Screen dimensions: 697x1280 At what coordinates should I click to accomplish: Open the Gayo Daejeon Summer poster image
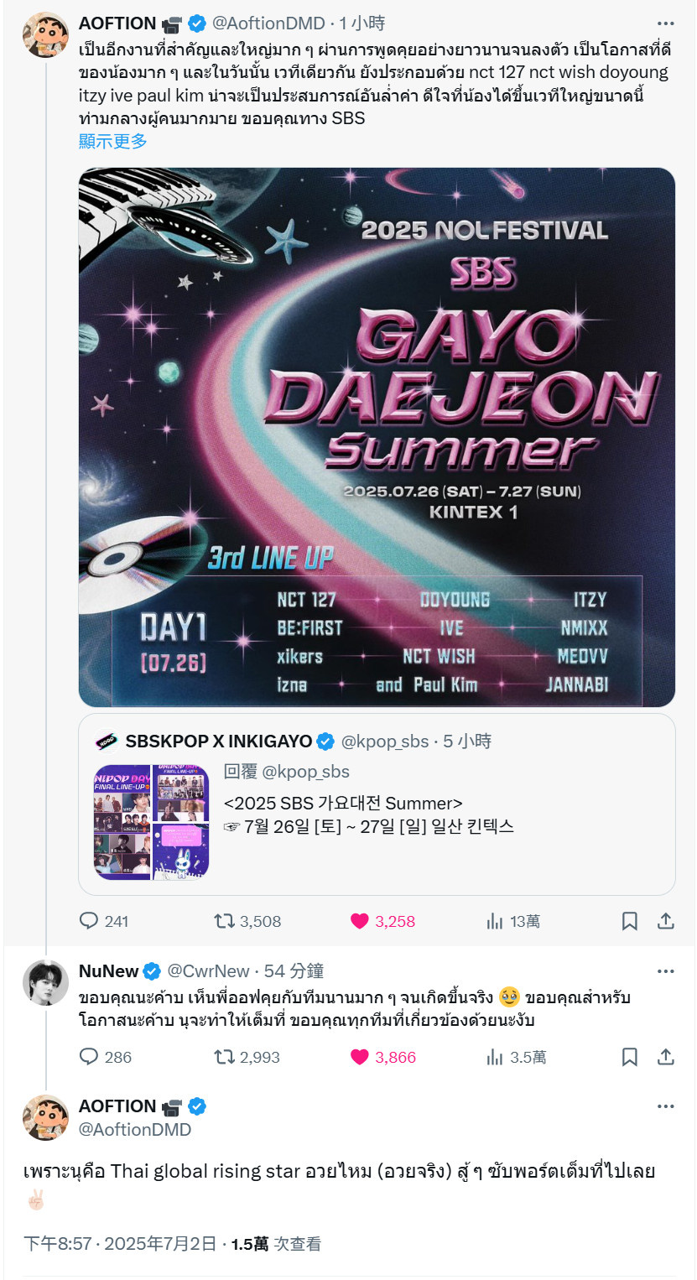[377, 437]
